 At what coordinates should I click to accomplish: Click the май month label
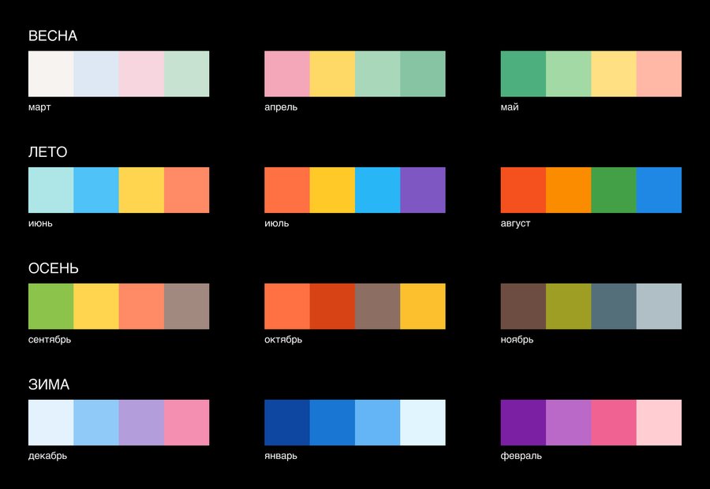(510, 107)
